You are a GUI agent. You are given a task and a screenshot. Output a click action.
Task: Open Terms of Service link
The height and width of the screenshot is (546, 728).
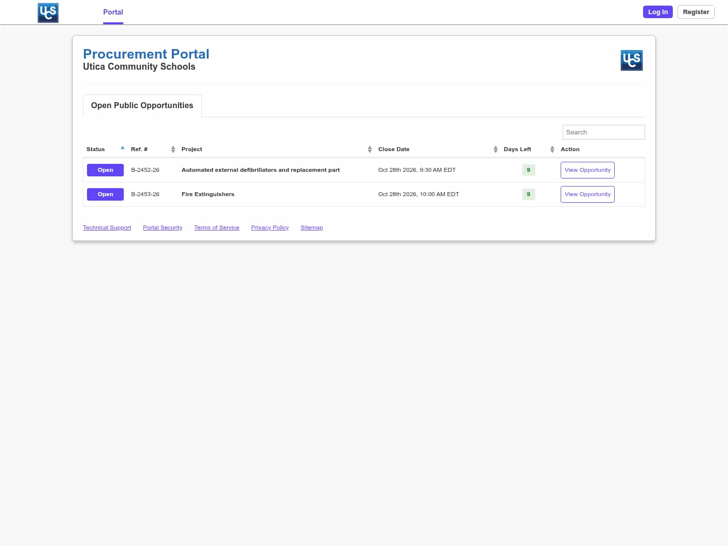point(216,227)
